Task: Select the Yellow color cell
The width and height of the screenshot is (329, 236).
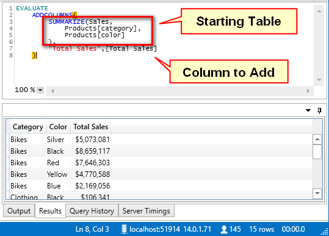Action: point(58,174)
